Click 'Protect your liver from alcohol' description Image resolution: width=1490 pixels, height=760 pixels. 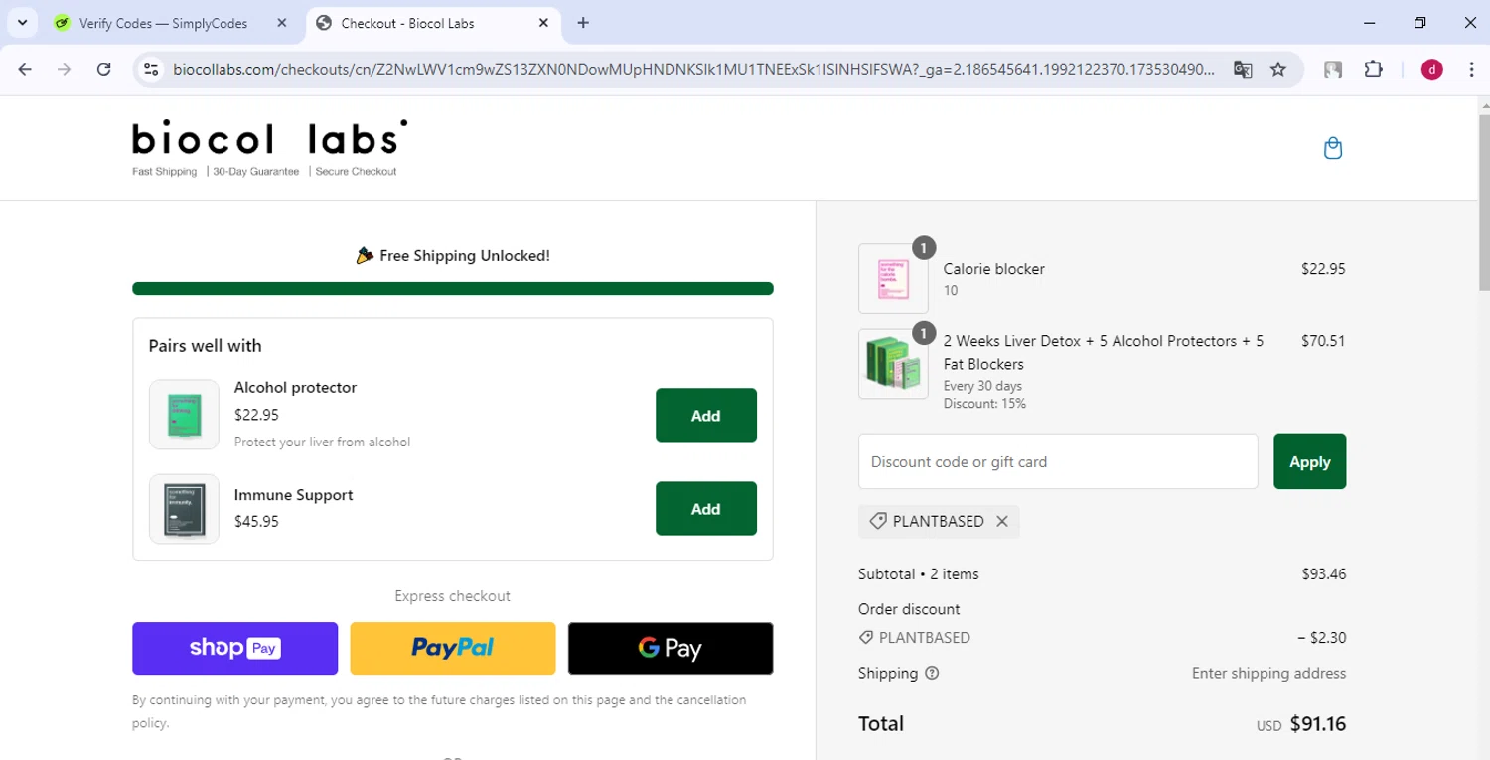click(x=322, y=443)
